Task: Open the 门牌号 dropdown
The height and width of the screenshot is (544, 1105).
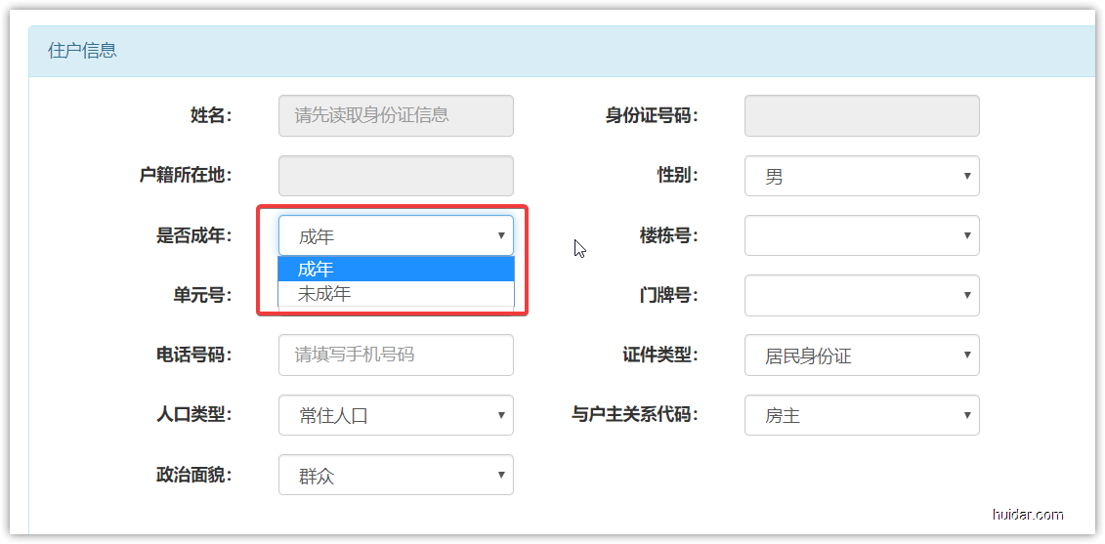Action: point(861,295)
